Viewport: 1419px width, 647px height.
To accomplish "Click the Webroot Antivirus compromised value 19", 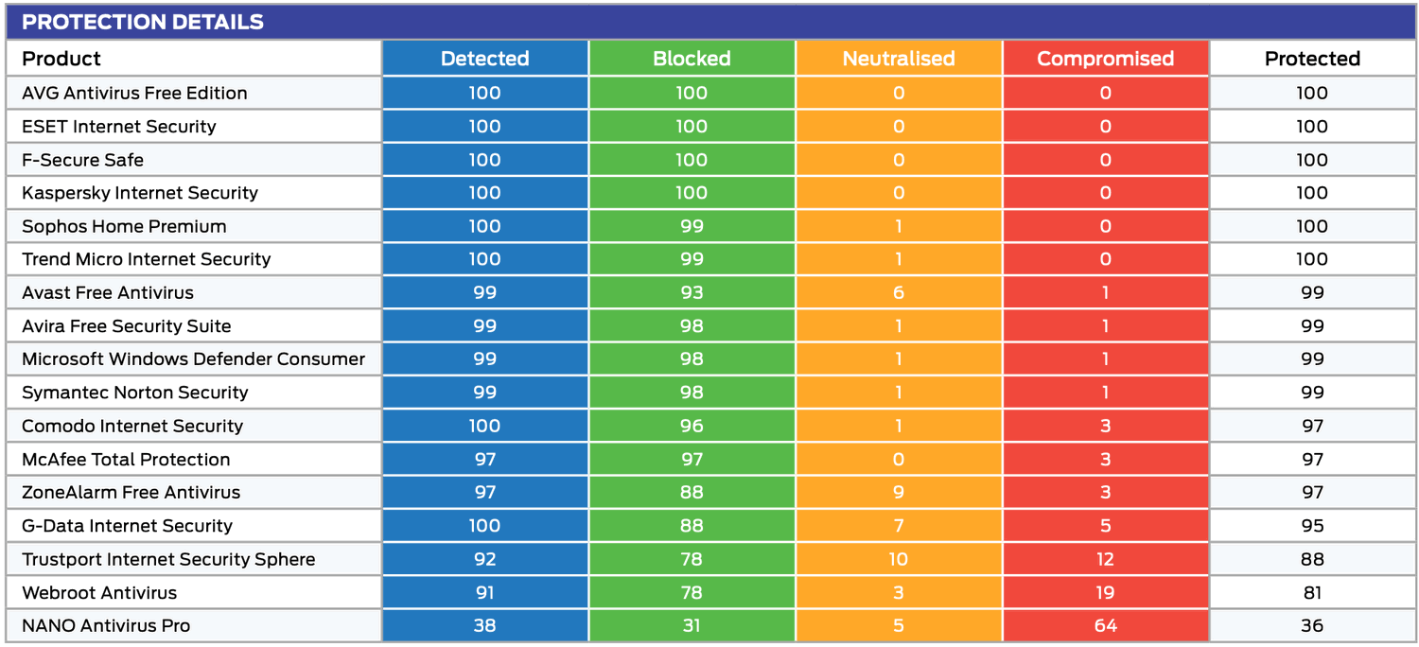I will point(1105,593).
